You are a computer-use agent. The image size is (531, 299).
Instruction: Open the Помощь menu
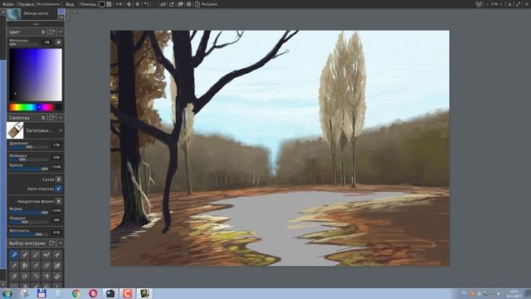coord(88,4)
